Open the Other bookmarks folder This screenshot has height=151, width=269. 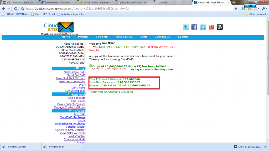[x=256, y=14]
